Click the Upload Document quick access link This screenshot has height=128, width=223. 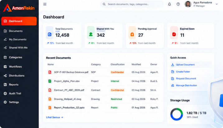(x=185, y=65)
